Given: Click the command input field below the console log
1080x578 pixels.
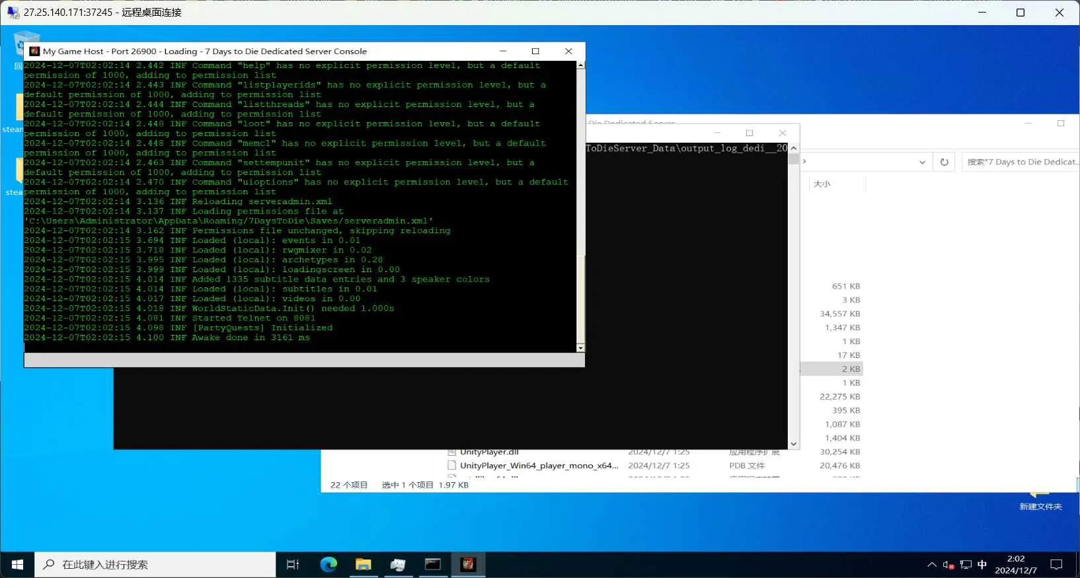Looking at the screenshot, I should 304,359.
